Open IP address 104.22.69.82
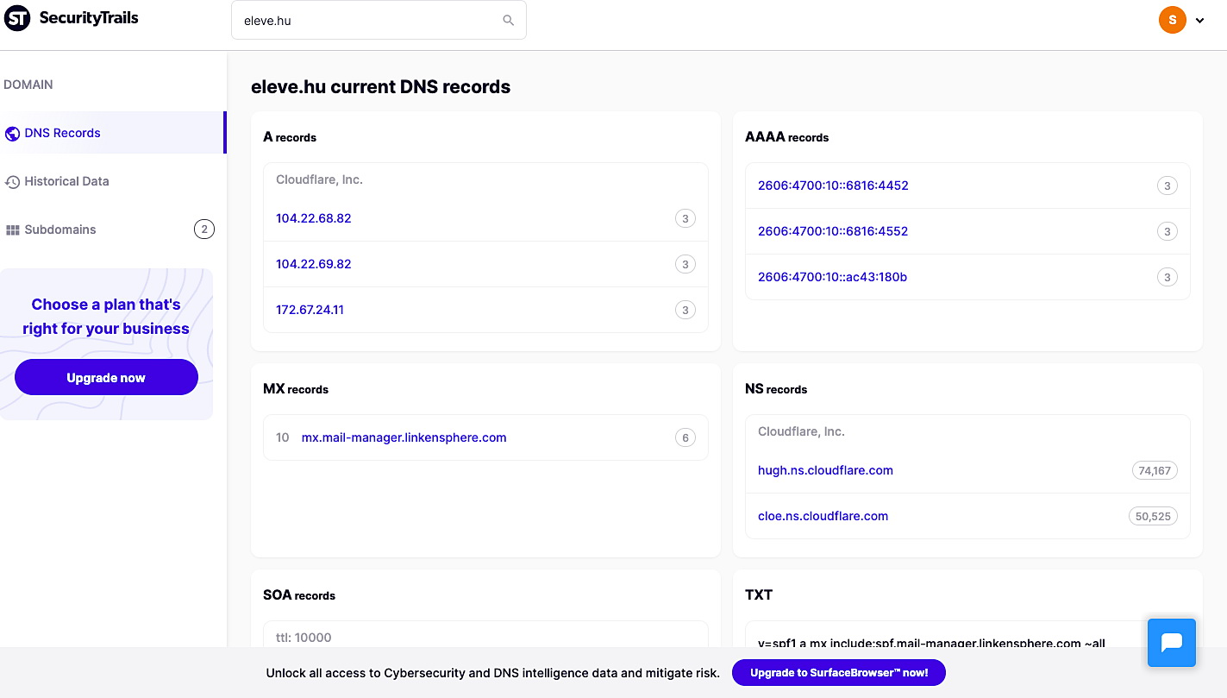The width and height of the screenshot is (1227, 698). (314, 264)
